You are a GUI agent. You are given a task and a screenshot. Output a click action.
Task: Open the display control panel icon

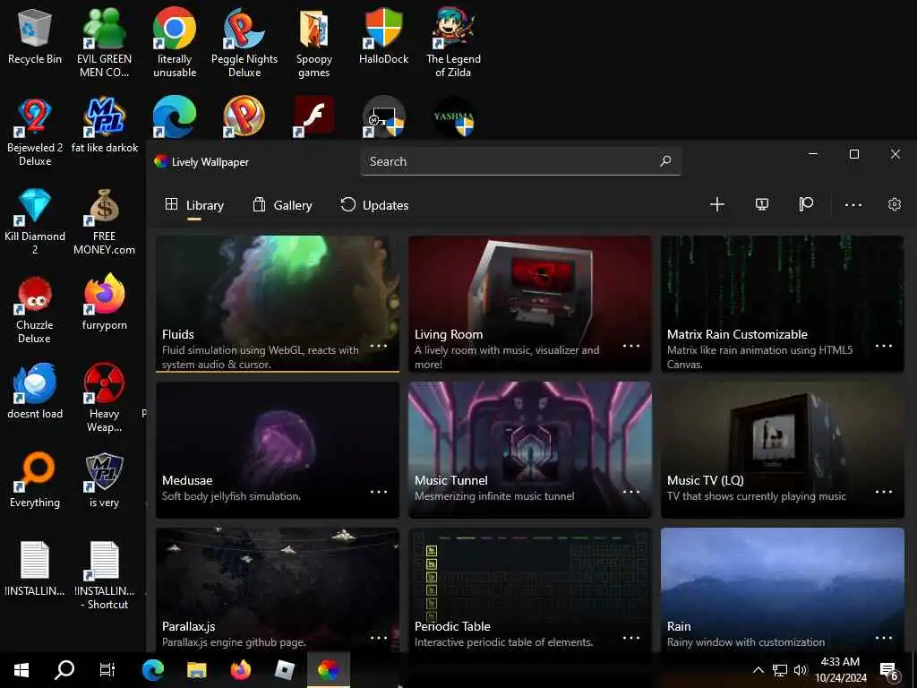tap(761, 204)
